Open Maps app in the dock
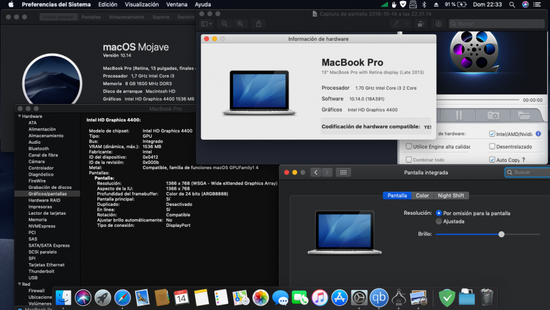This screenshot has width=550, height=310. pos(241,298)
